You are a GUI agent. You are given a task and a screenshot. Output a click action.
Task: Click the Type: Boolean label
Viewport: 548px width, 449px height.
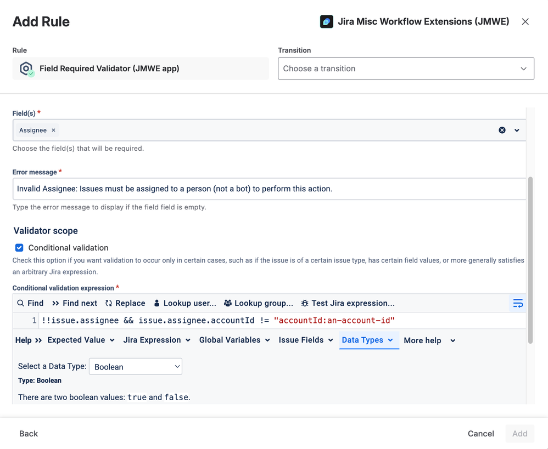[x=40, y=380]
